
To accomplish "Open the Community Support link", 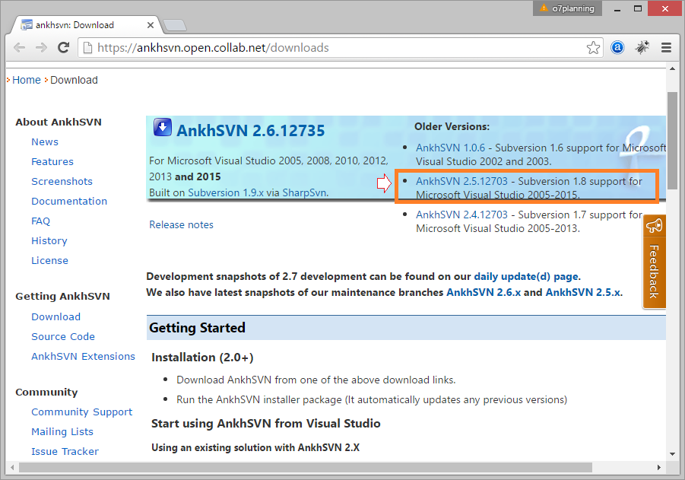I will 81,412.
